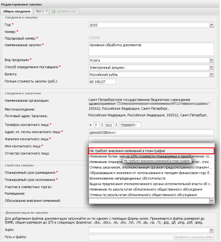Open the Валюта dropdown arrow

point(211,74)
